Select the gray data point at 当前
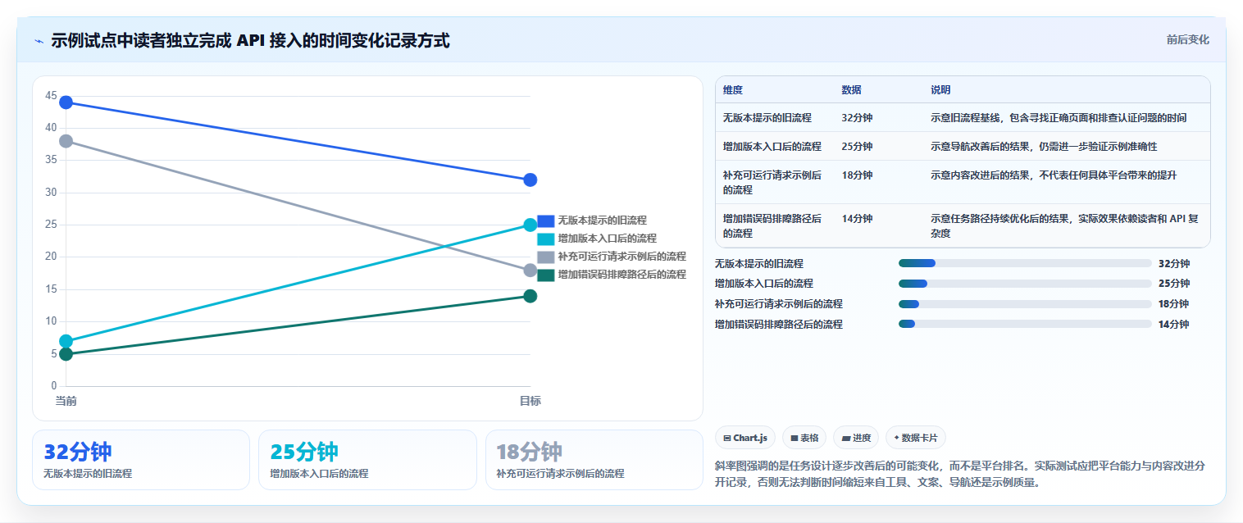 pyautogui.click(x=66, y=141)
